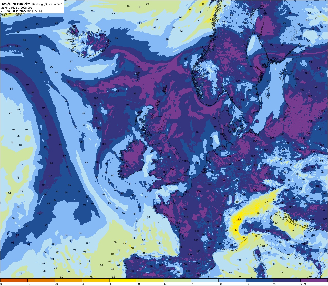
Task: Click the dark orange 0–10 legend swatch
Action: (14, 280)
